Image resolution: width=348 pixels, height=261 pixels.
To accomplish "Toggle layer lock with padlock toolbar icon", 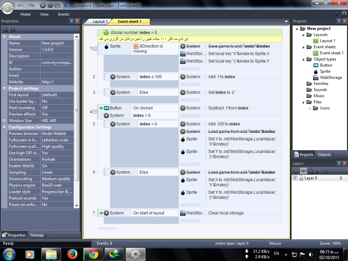I will click(x=311, y=171).
